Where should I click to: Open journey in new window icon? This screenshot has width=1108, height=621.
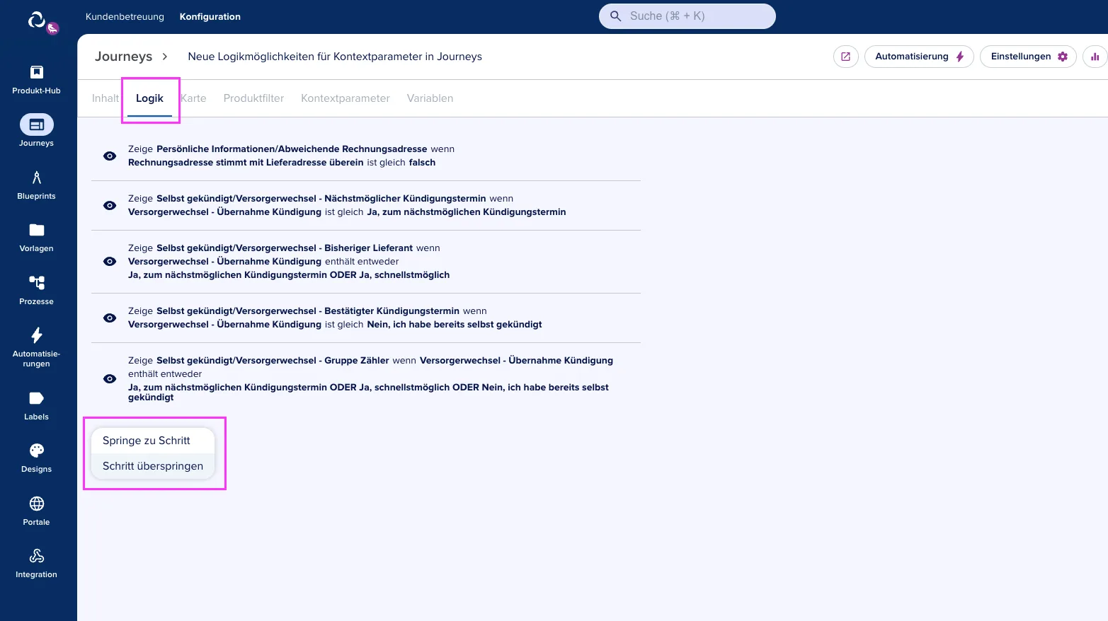pos(845,57)
